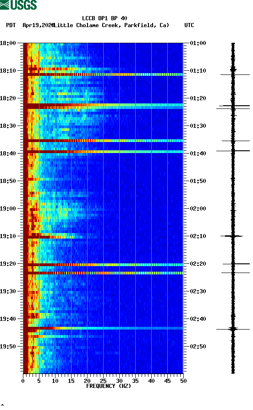Click the USGS logo
The image size is (253, 410).
coord(18,5)
